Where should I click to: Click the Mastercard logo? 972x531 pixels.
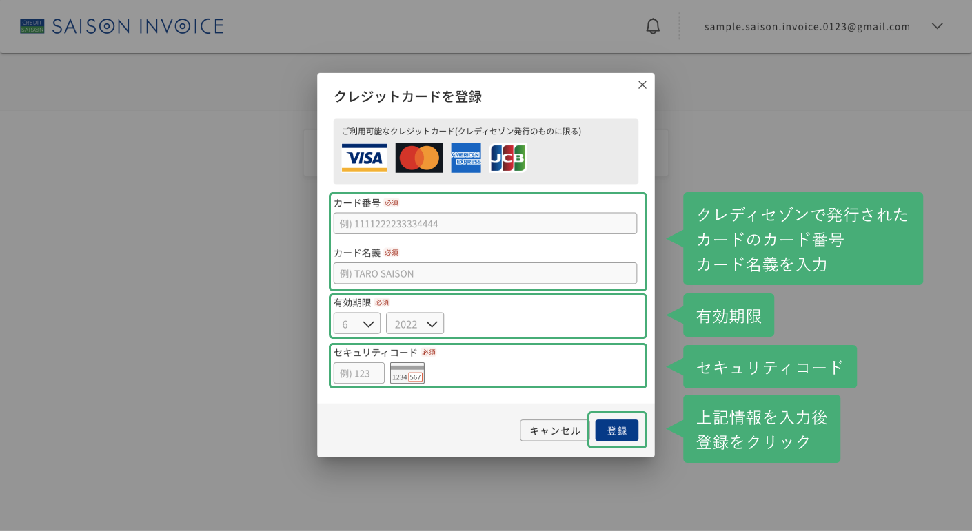[x=419, y=158]
